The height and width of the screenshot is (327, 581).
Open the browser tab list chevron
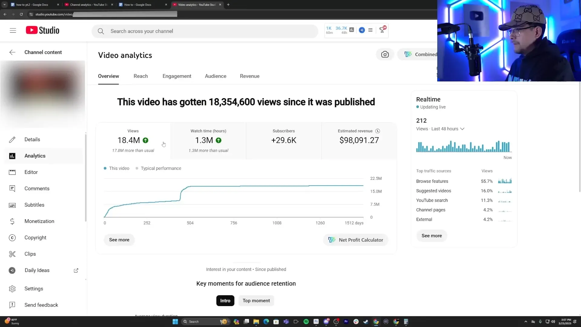[4, 5]
